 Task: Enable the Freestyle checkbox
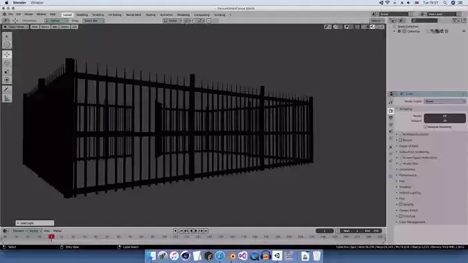(x=401, y=216)
